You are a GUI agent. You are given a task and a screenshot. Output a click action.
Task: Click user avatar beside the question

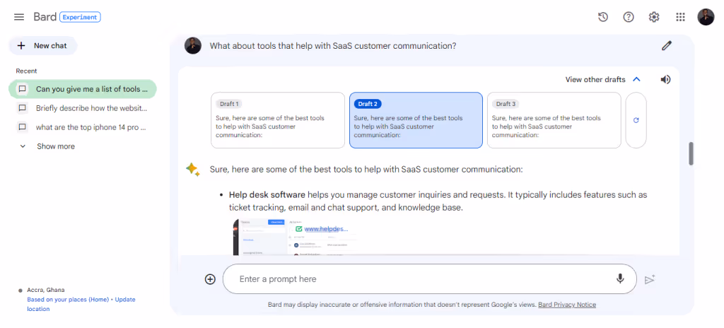click(x=192, y=46)
